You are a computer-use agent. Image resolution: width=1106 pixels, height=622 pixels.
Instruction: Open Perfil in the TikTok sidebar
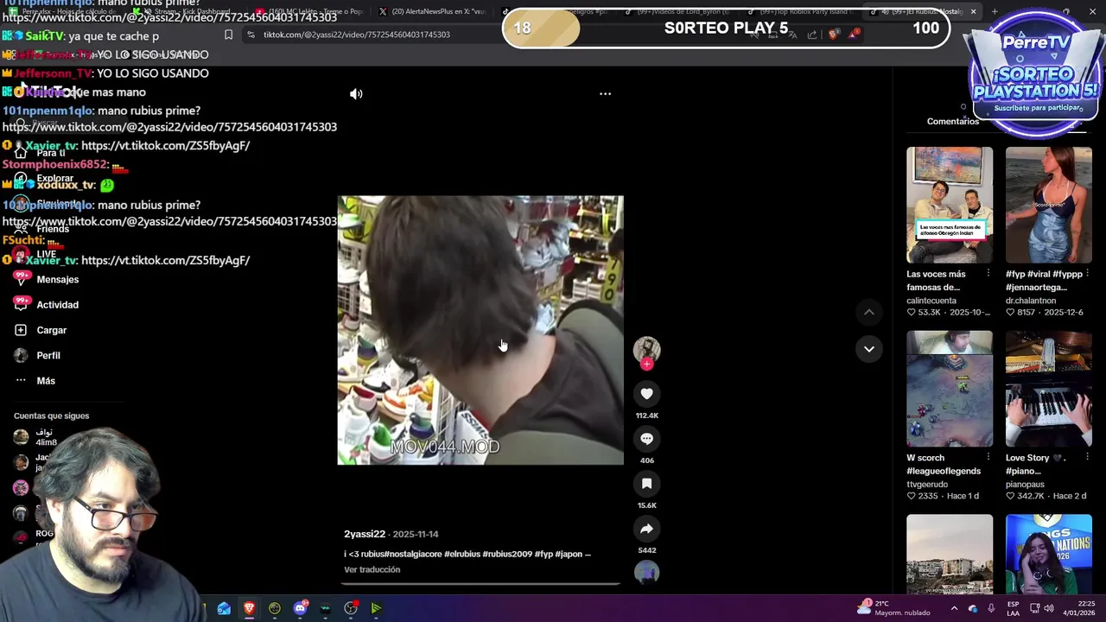(x=37, y=355)
